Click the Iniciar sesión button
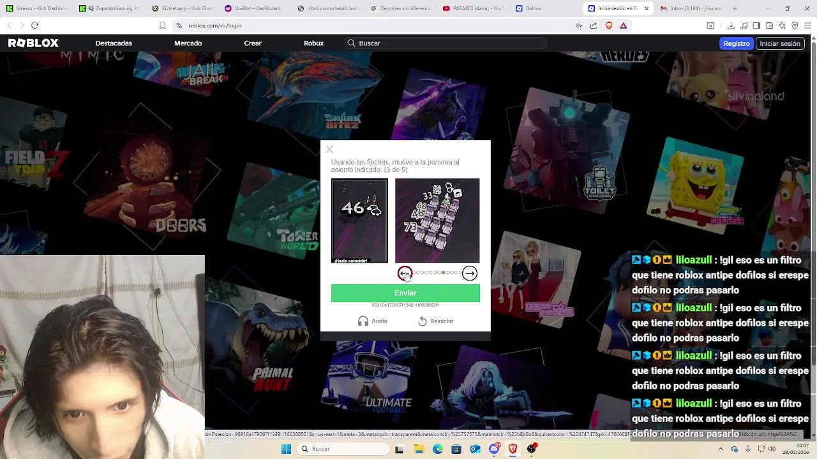 click(780, 43)
